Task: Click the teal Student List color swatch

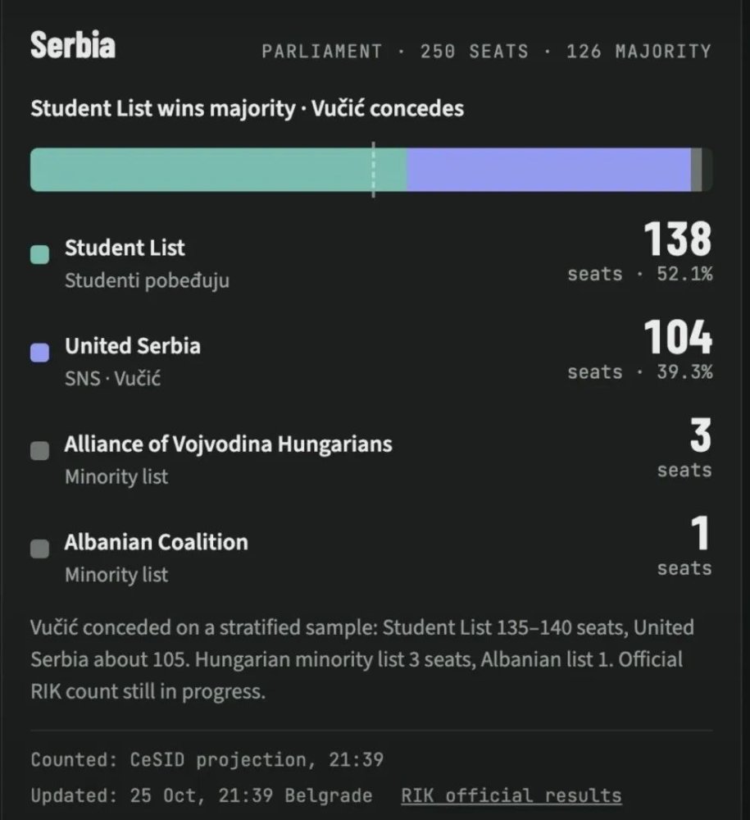Action: 39,254
